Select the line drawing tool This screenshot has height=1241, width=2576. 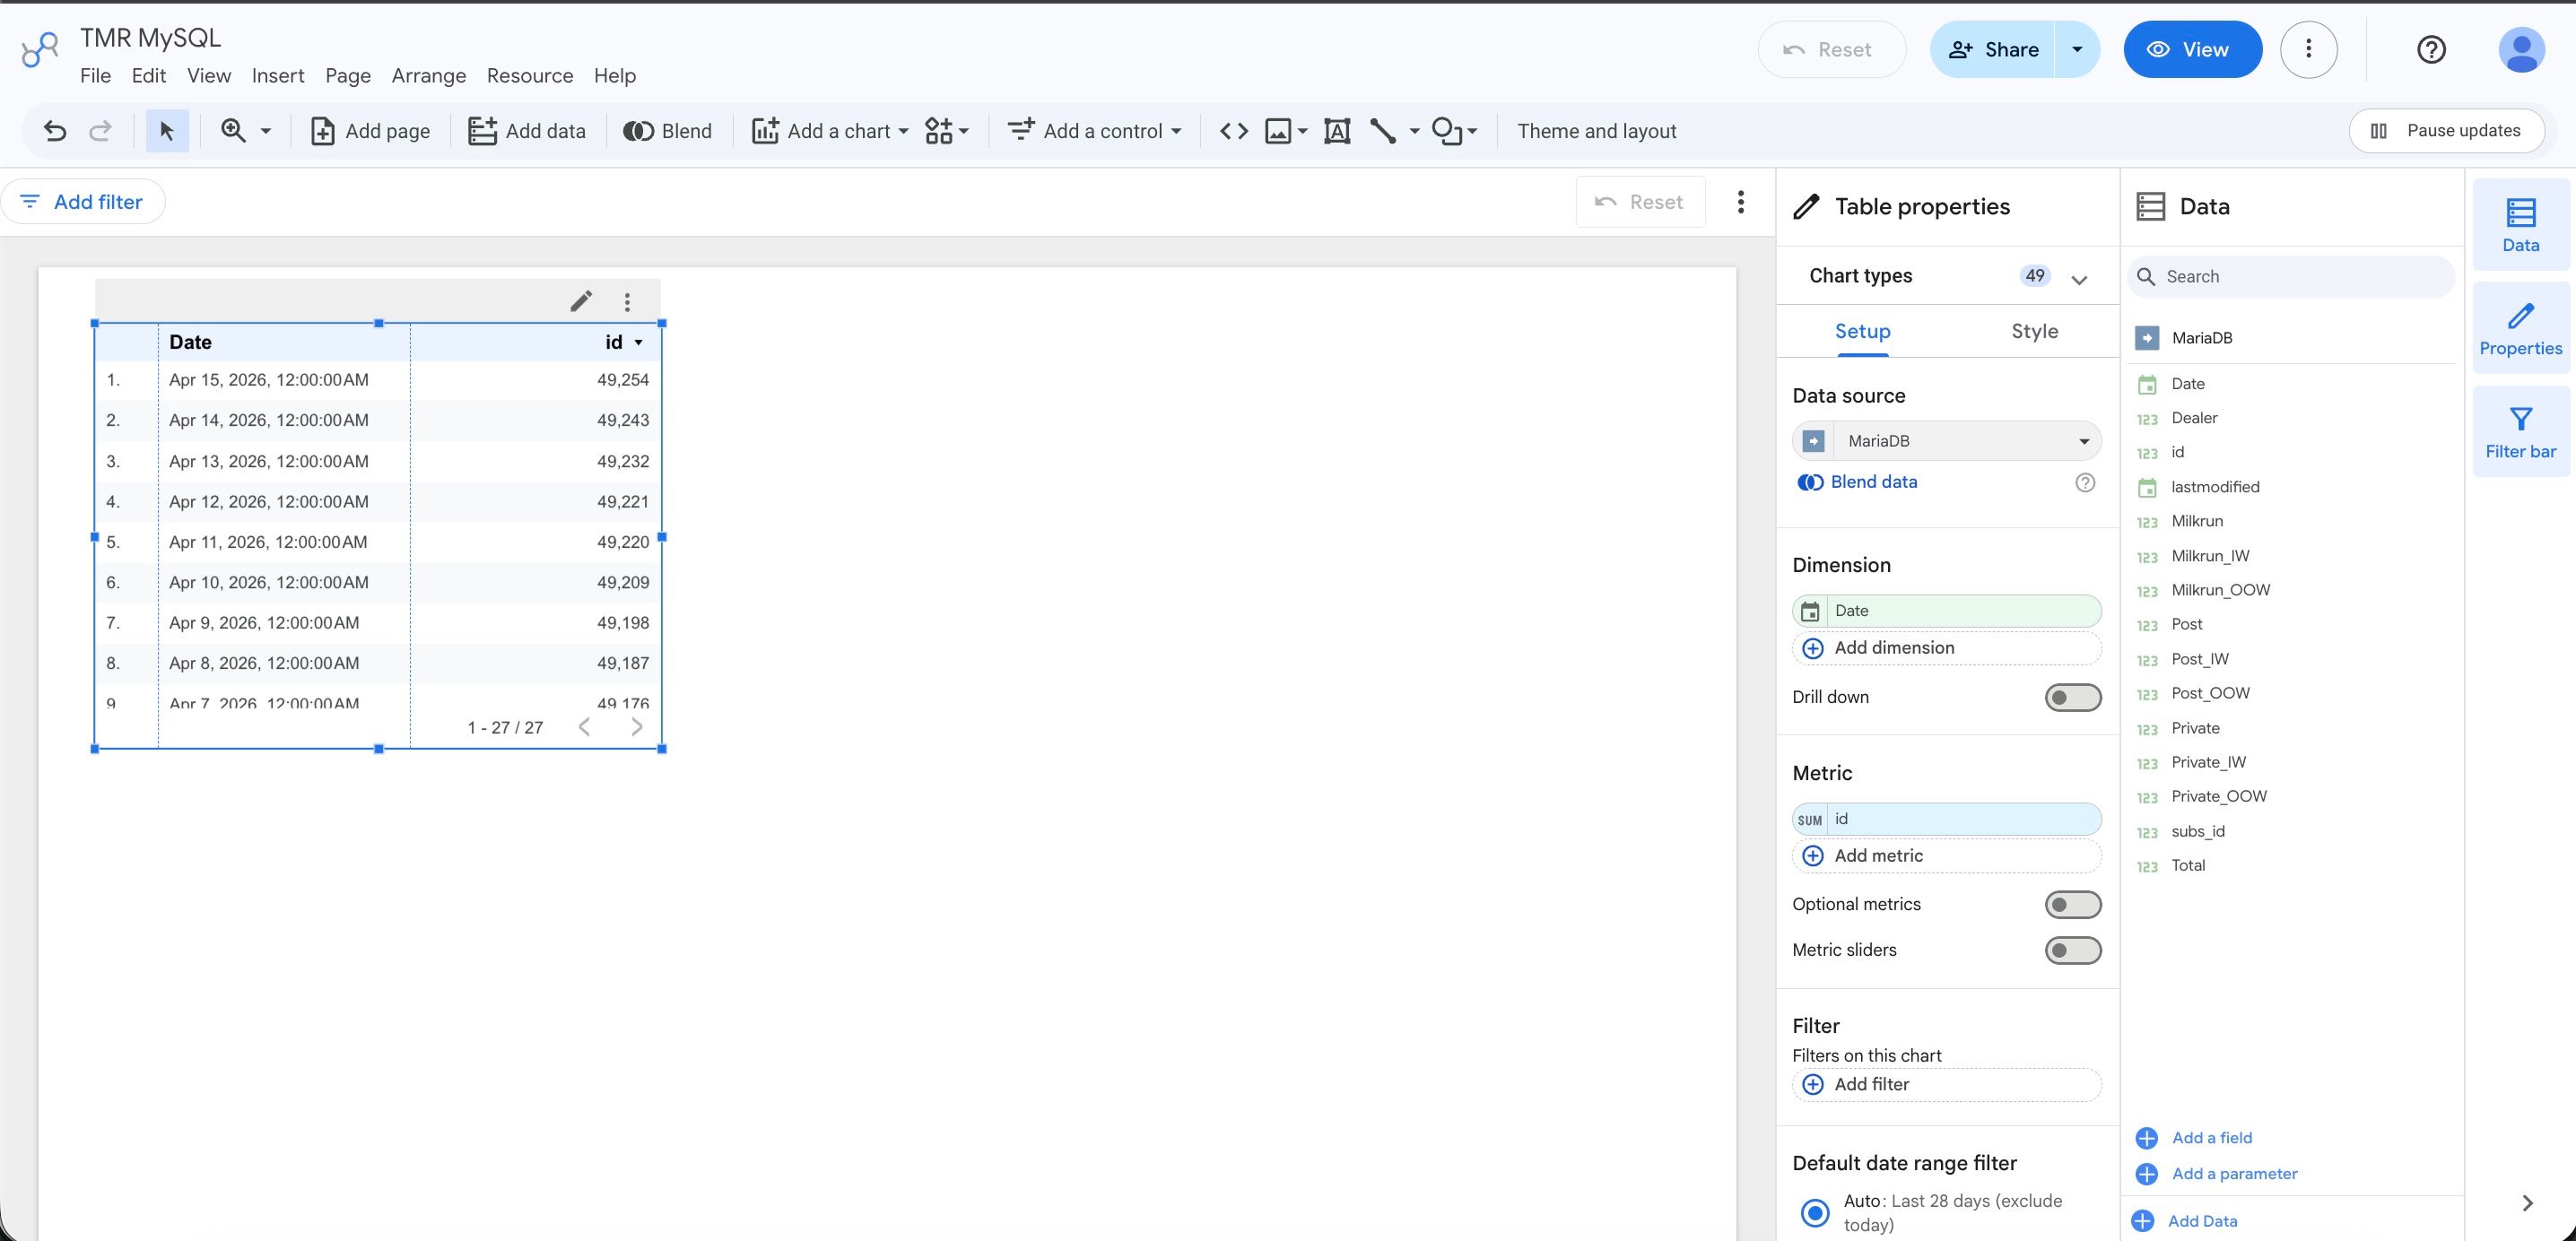(1383, 131)
